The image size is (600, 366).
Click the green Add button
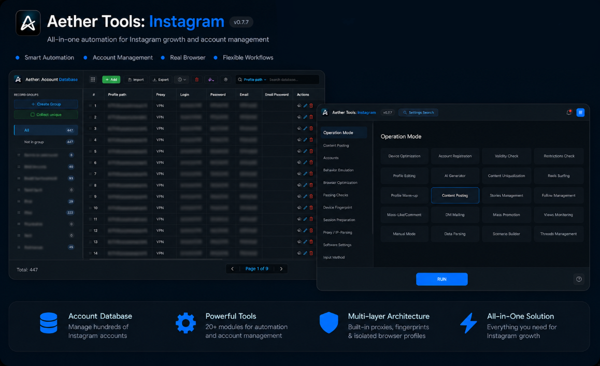[111, 80]
